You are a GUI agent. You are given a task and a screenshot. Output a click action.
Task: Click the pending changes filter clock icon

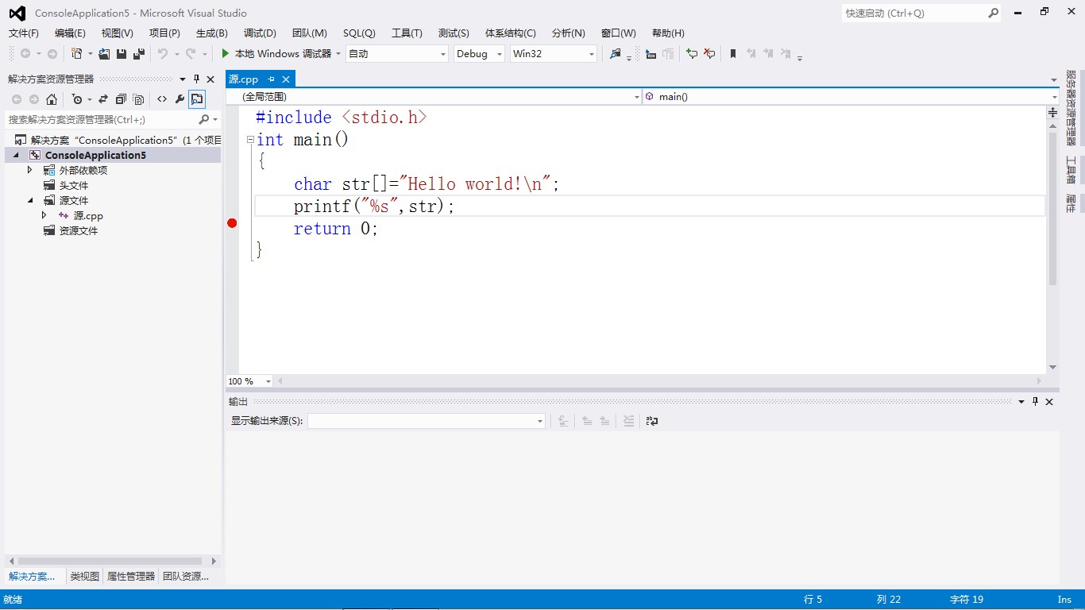tap(76, 99)
